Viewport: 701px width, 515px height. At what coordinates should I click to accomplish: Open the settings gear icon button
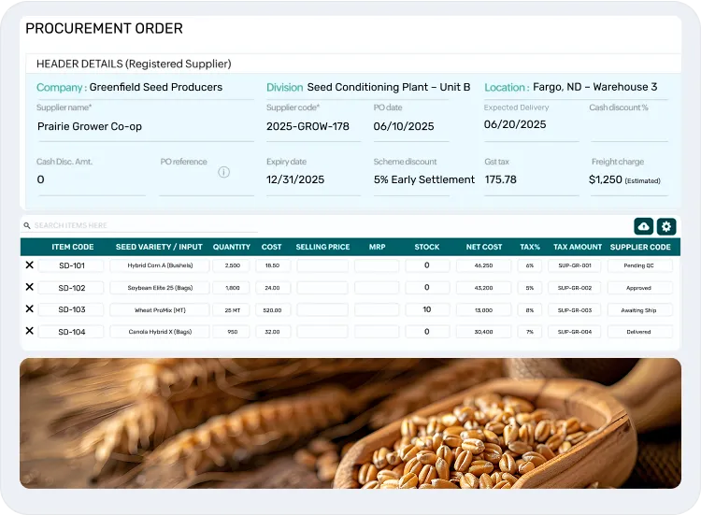[x=665, y=226]
